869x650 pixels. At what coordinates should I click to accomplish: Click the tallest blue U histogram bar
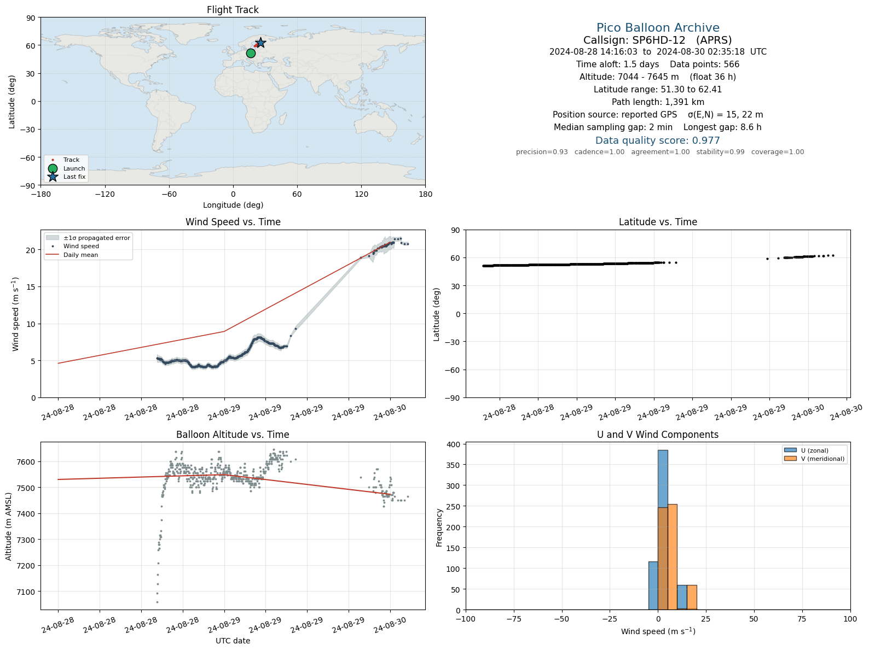663,530
